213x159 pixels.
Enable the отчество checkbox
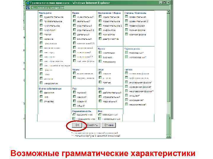point(41,101)
